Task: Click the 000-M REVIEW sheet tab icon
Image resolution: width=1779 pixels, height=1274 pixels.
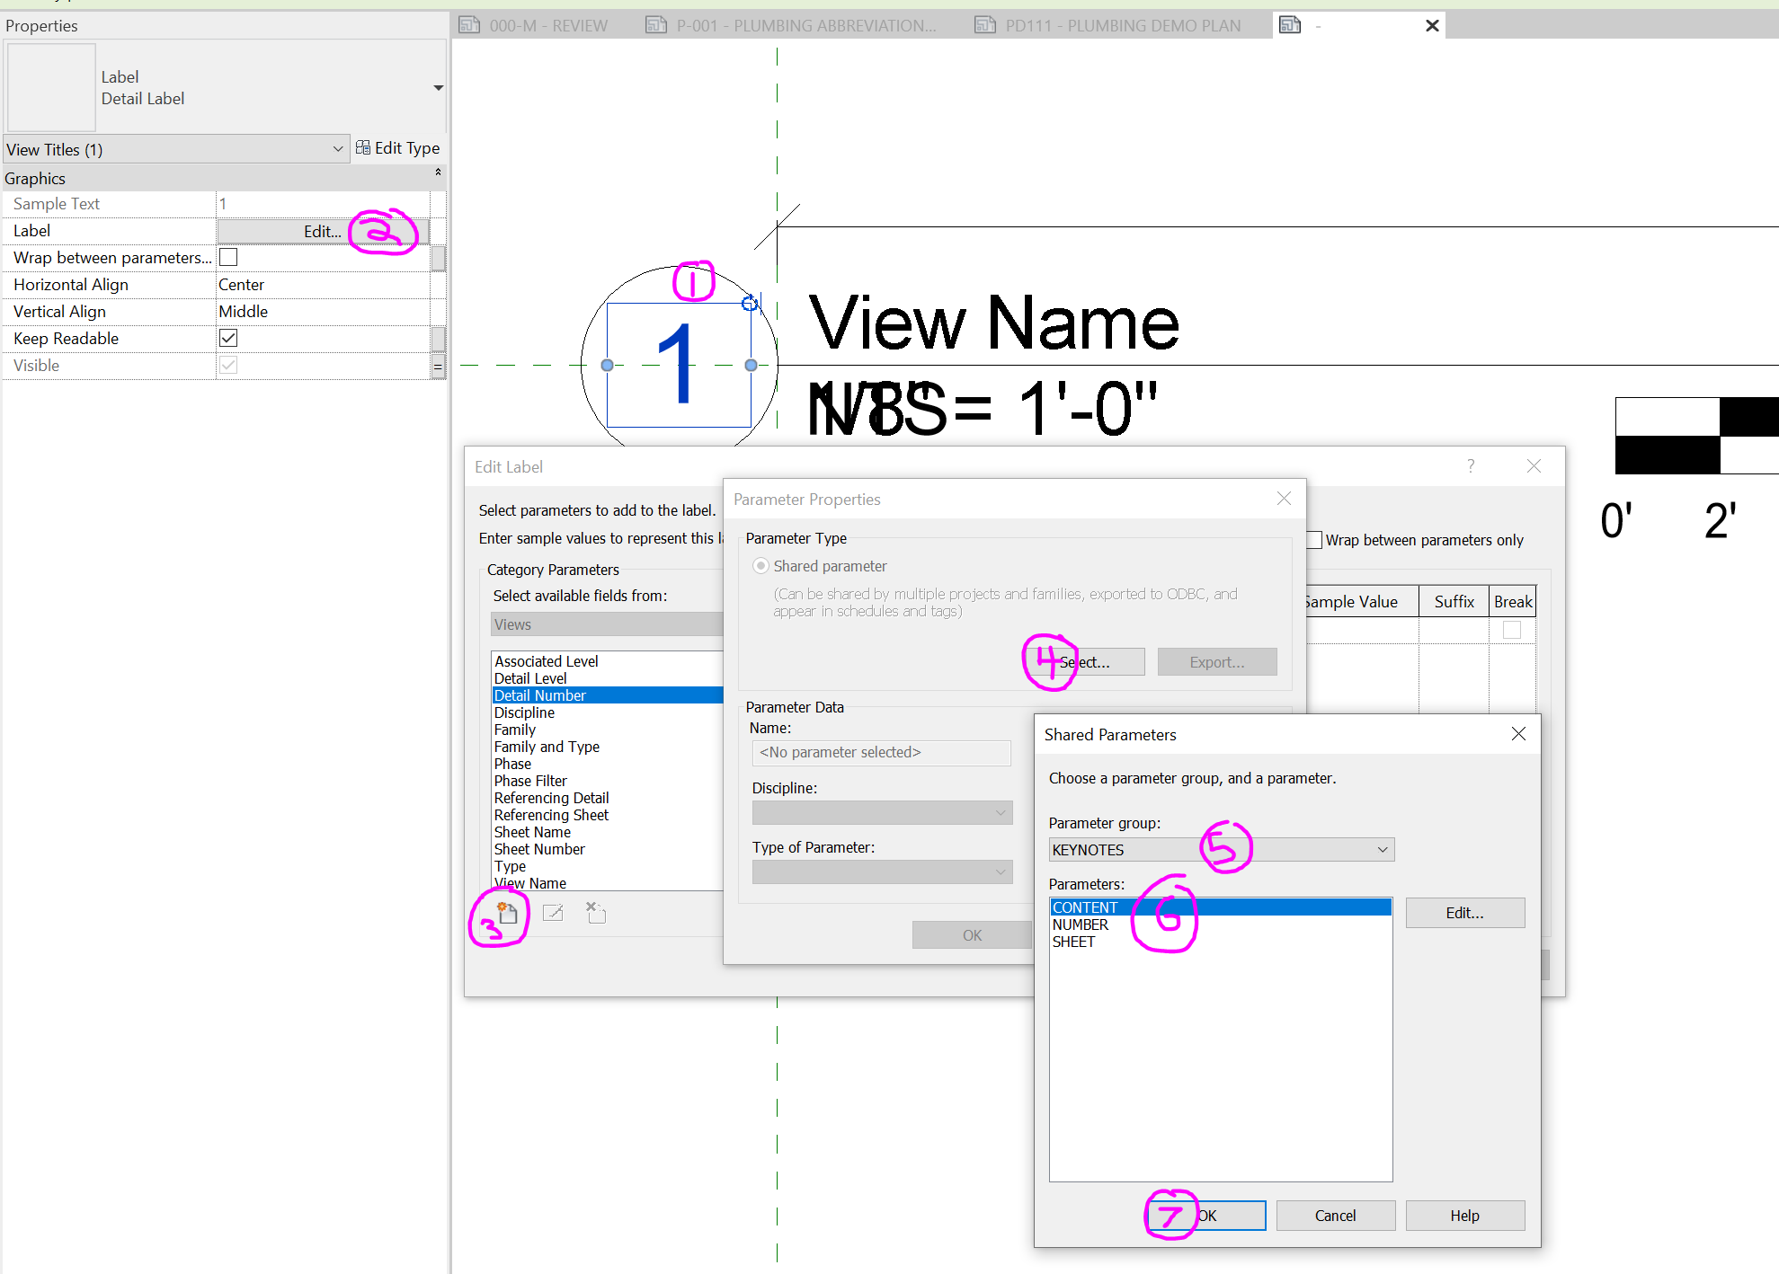Action: (469, 25)
